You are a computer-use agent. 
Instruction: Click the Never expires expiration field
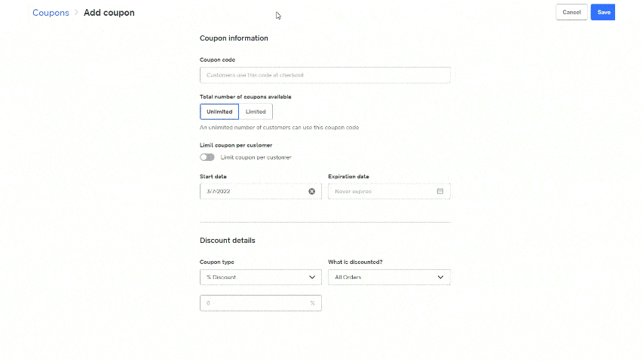pos(389,191)
